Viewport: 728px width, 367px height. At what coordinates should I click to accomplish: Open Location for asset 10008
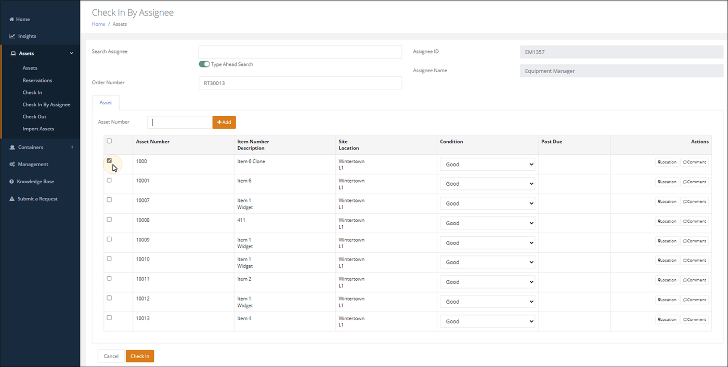click(x=667, y=222)
